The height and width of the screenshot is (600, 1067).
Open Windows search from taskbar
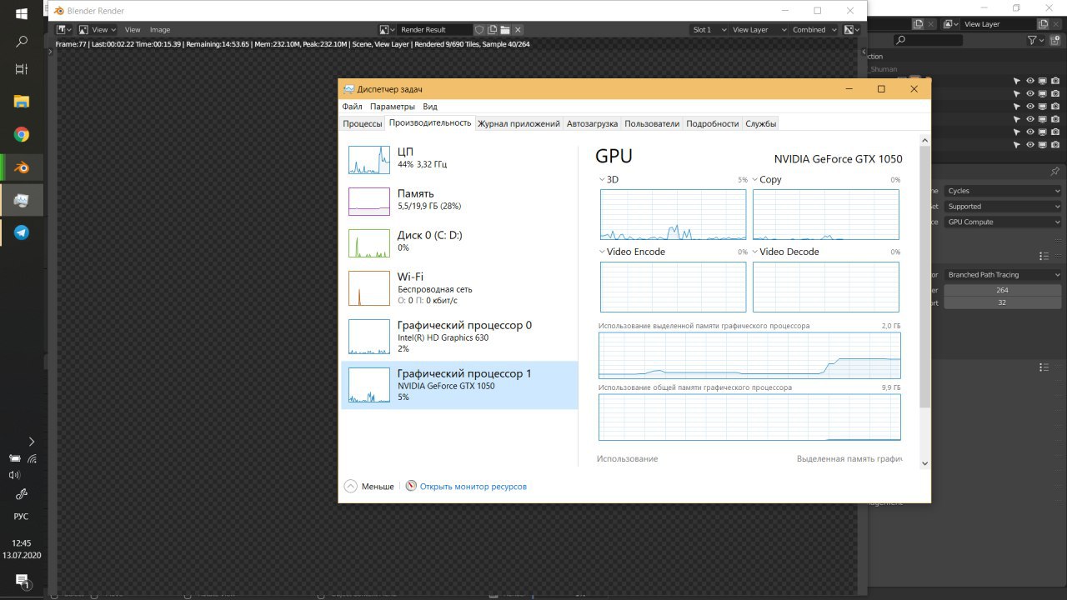[x=22, y=42]
